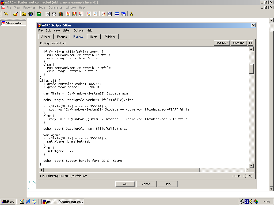Open the Window menu
Image resolution: width=274 pixels, height=205 pixels.
[71, 7]
